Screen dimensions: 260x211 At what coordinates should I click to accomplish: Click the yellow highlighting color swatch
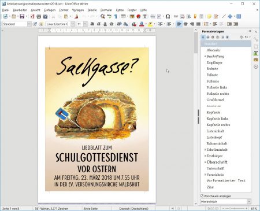(150, 24)
